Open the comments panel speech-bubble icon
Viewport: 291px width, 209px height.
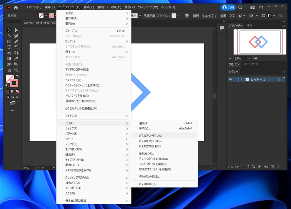tap(222, 28)
